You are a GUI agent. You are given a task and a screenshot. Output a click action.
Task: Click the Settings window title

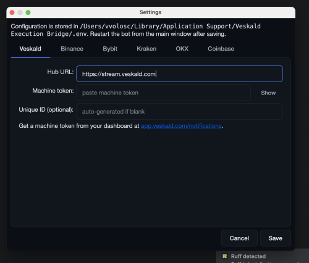click(x=150, y=12)
